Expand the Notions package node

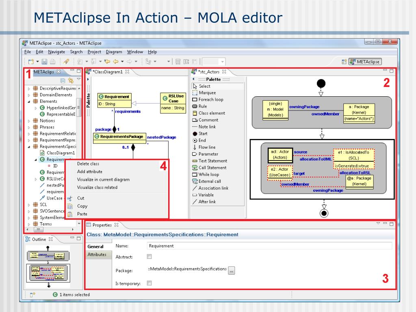click(29, 121)
